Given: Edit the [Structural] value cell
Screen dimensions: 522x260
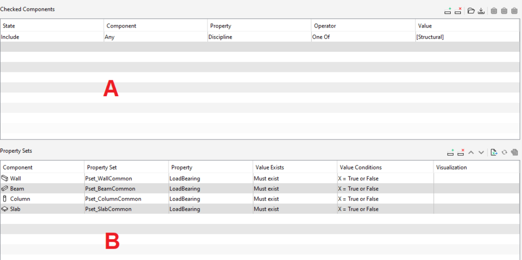Looking at the screenshot, I should coord(430,37).
